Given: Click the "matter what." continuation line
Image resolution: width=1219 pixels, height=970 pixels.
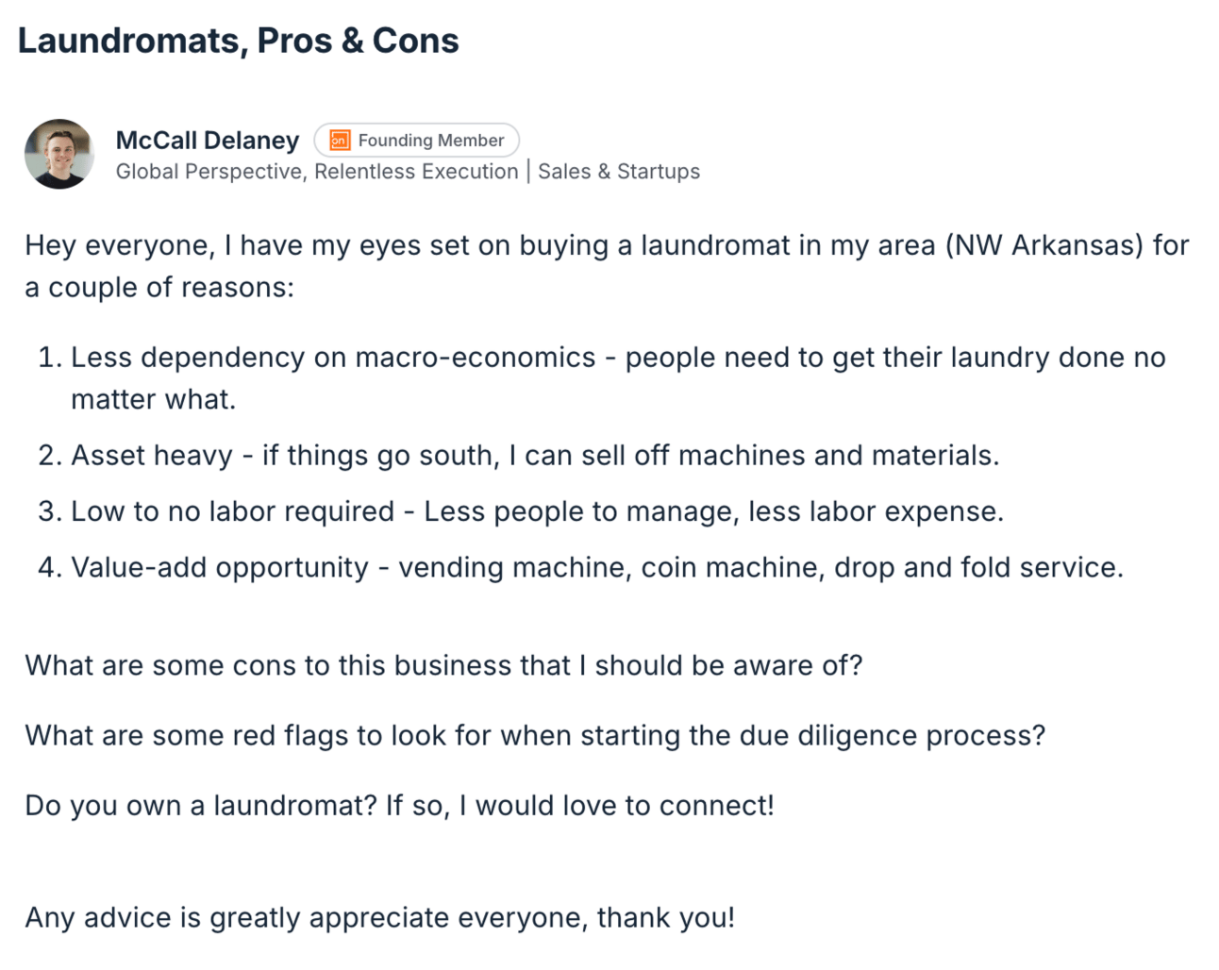Looking at the screenshot, I should [x=154, y=400].
